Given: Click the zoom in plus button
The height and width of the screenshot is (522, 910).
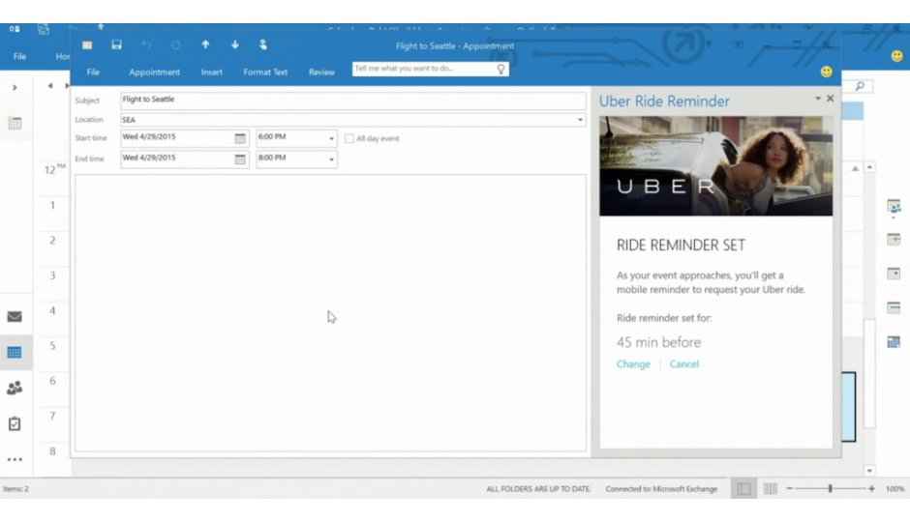Looking at the screenshot, I should point(871,489).
